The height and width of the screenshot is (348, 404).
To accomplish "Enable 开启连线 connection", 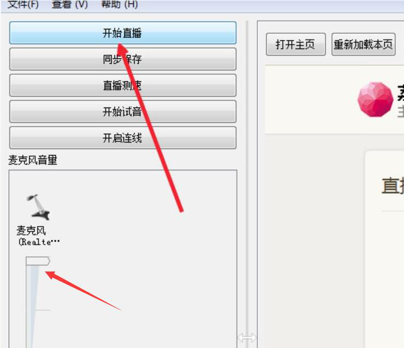I will [x=122, y=138].
